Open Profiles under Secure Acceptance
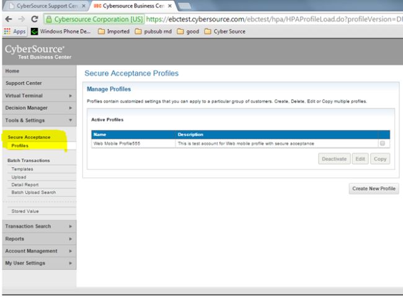The height and width of the screenshot is (298, 403). point(20,146)
